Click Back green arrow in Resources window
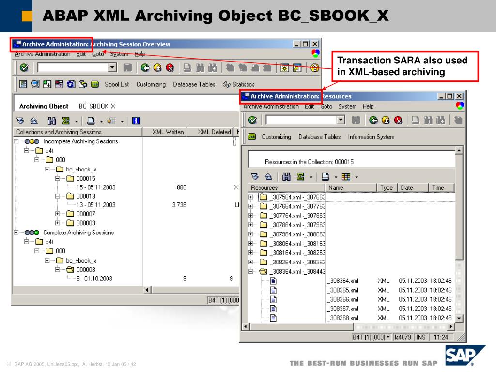Viewport: 496px width, 372px height. [373, 120]
